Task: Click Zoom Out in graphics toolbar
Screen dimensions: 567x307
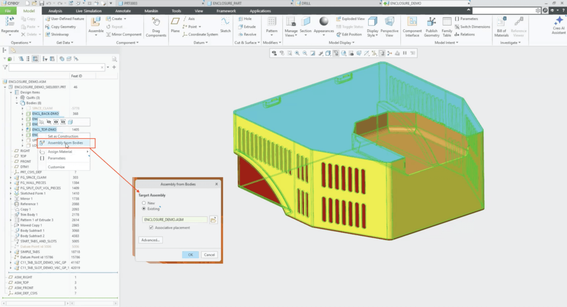Action: pyautogui.click(x=305, y=53)
